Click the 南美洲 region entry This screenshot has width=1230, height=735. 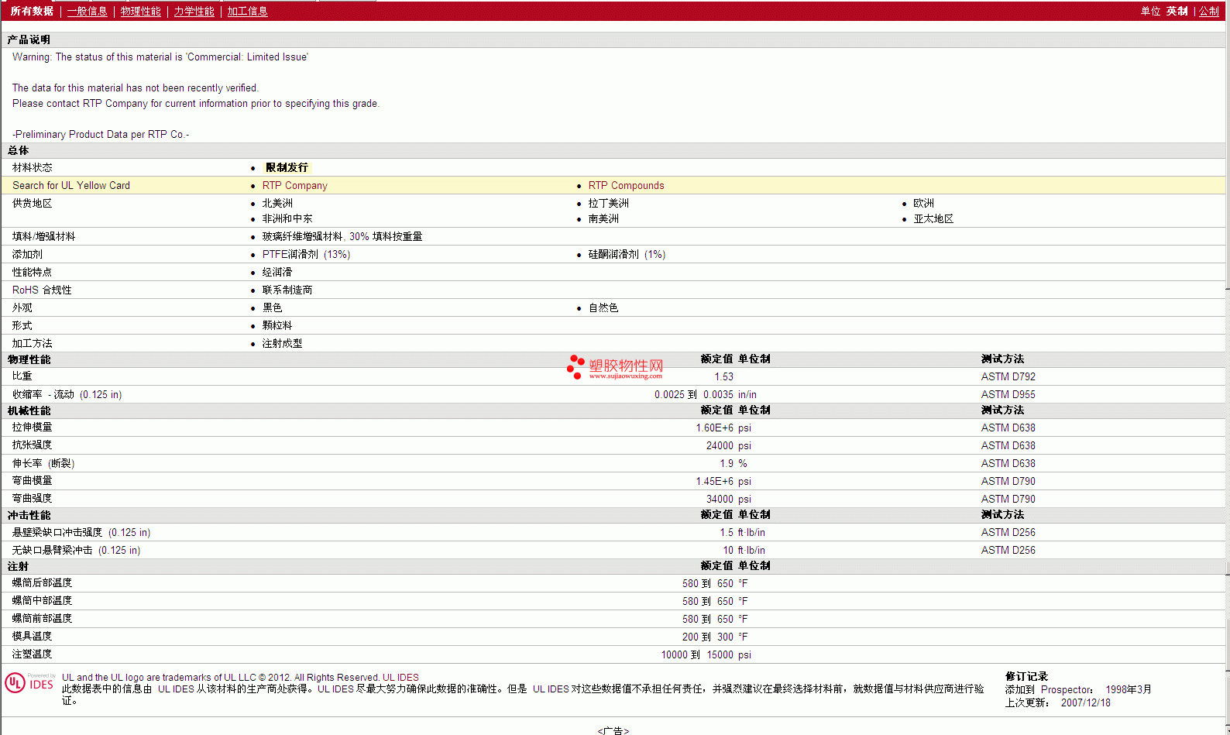603,218
